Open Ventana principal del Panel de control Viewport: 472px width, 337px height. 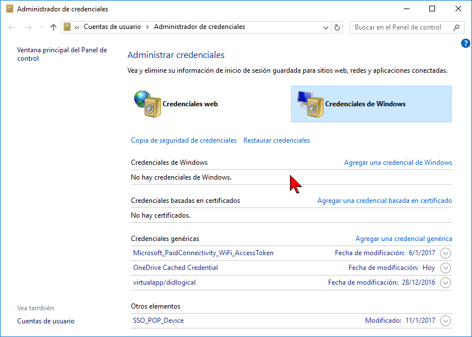62,54
